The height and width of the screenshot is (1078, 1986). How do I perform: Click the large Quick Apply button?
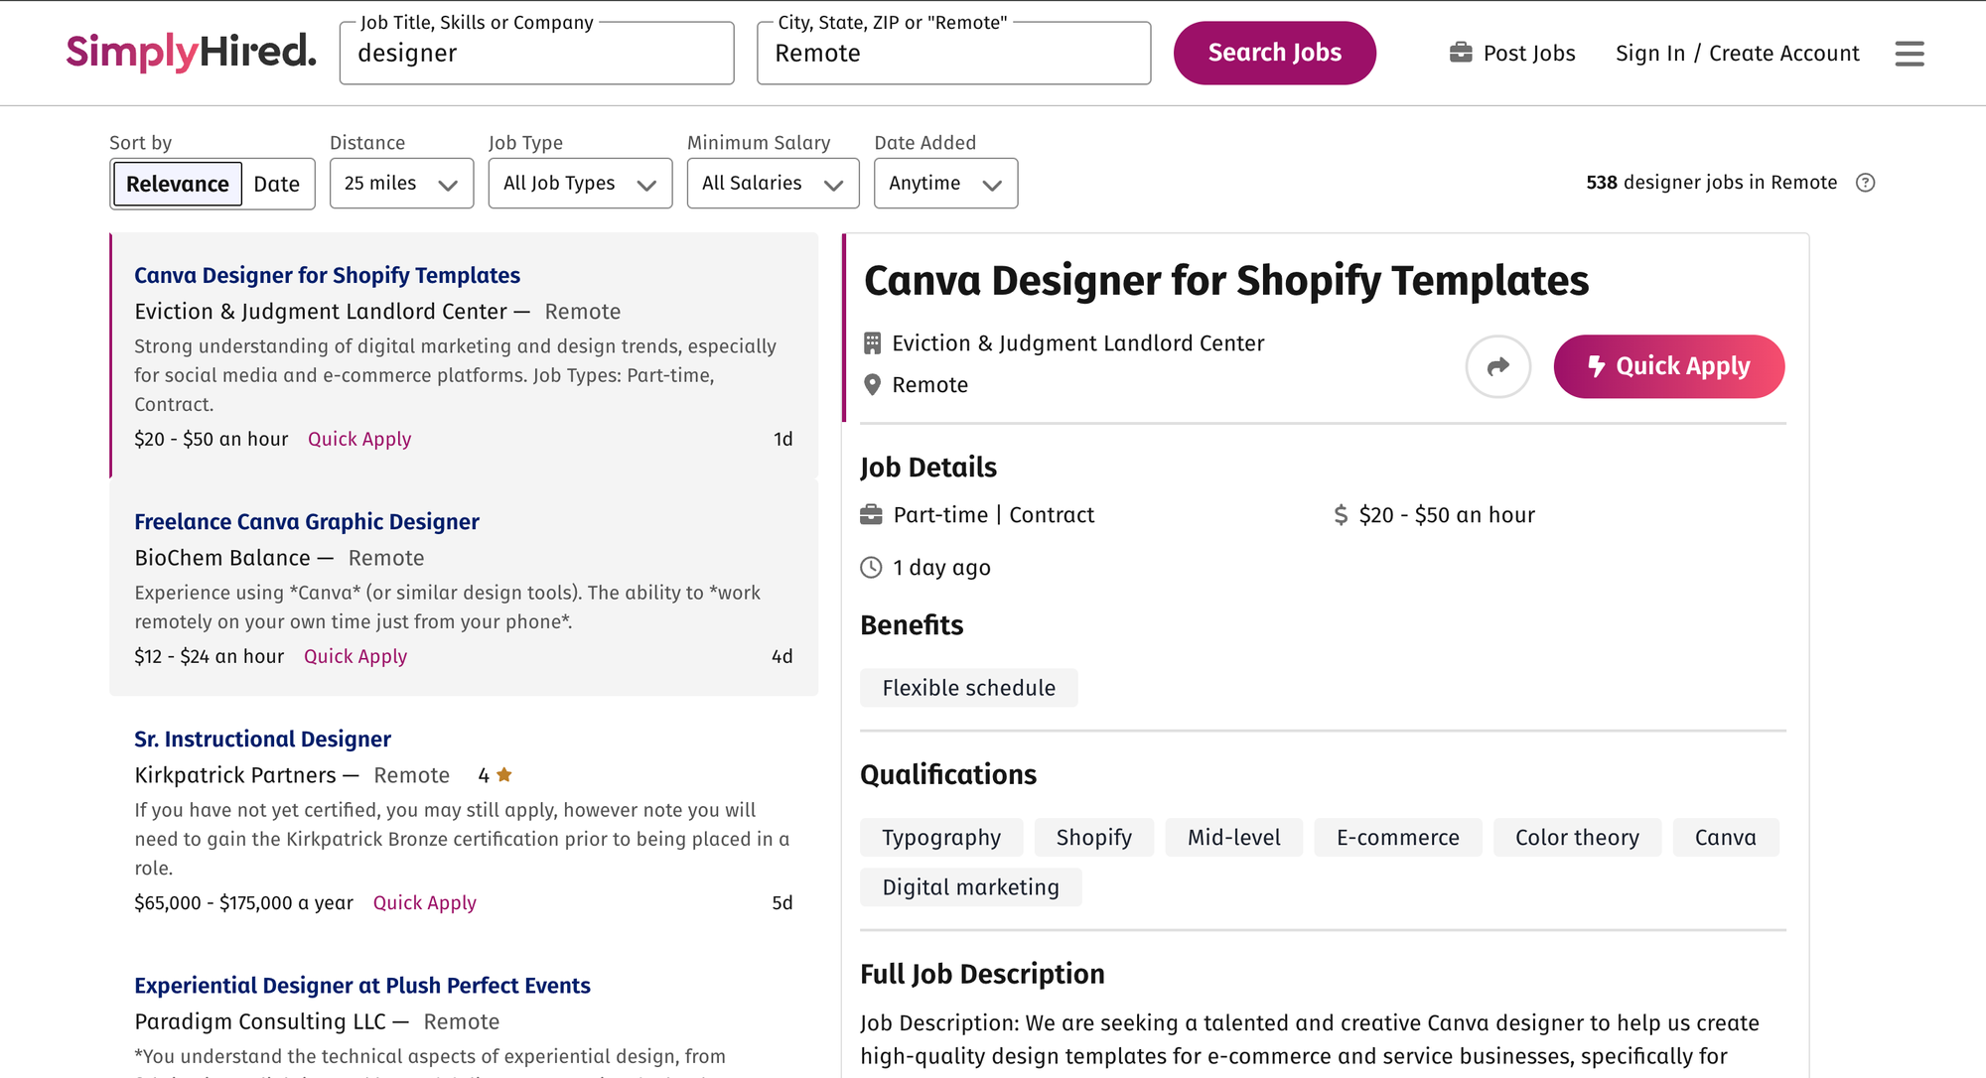tap(1668, 366)
